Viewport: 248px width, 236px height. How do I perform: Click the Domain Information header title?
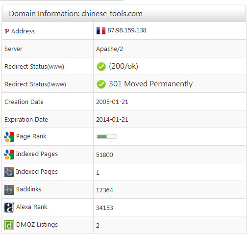pos(75,14)
